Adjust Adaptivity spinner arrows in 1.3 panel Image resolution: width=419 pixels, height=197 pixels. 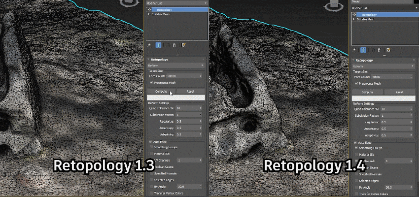pos(201,134)
